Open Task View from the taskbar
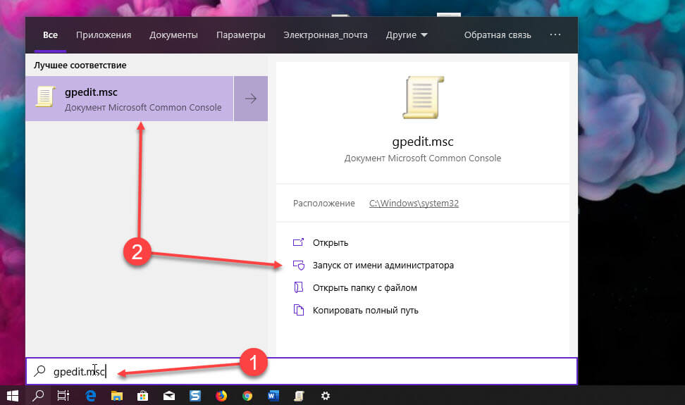This screenshot has height=405, width=685. click(x=63, y=396)
